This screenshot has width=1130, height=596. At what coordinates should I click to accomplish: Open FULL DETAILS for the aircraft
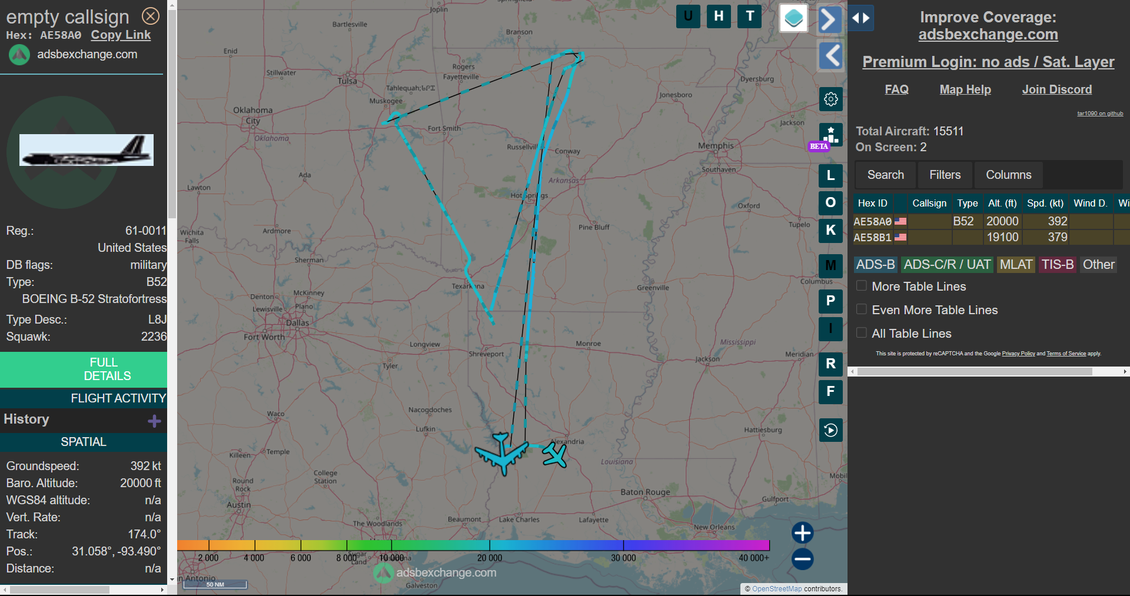pos(84,369)
